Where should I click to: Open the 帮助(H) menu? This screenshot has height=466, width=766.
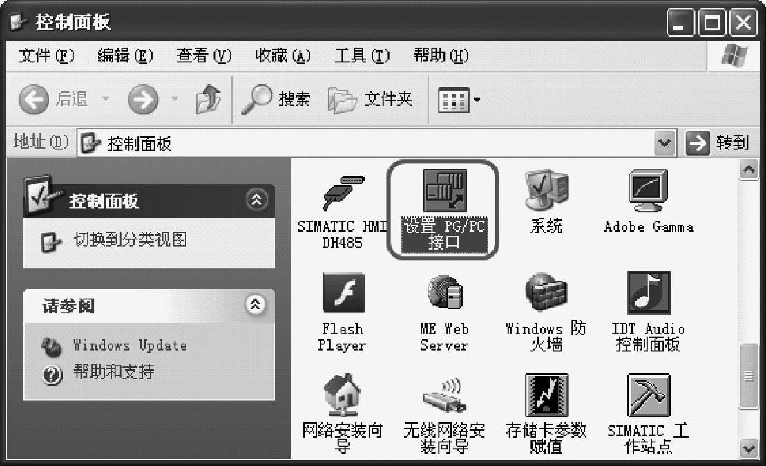pos(441,55)
